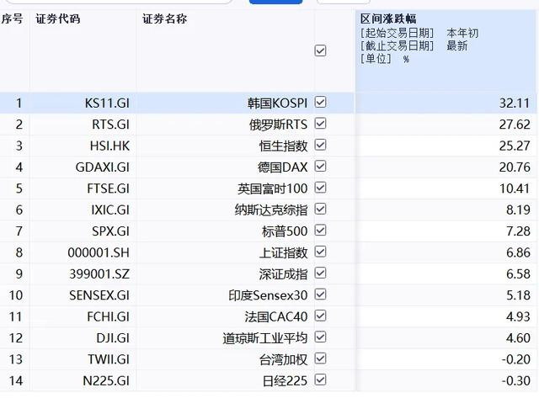Click the 法国CAC40 name cell
The width and height of the screenshot is (539, 398).
(225, 316)
